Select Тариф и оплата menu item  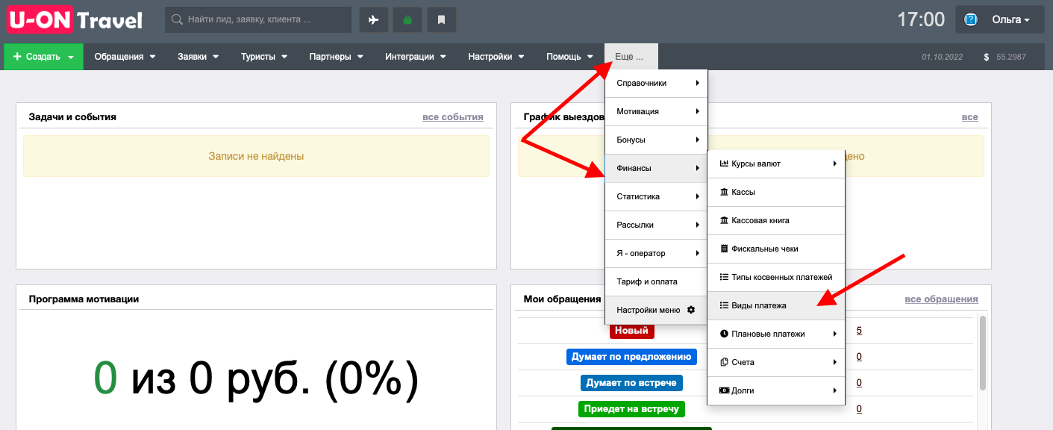[x=656, y=281]
